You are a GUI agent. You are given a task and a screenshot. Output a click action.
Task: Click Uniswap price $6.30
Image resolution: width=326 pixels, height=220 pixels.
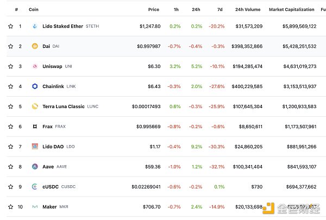tap(154, 66)
